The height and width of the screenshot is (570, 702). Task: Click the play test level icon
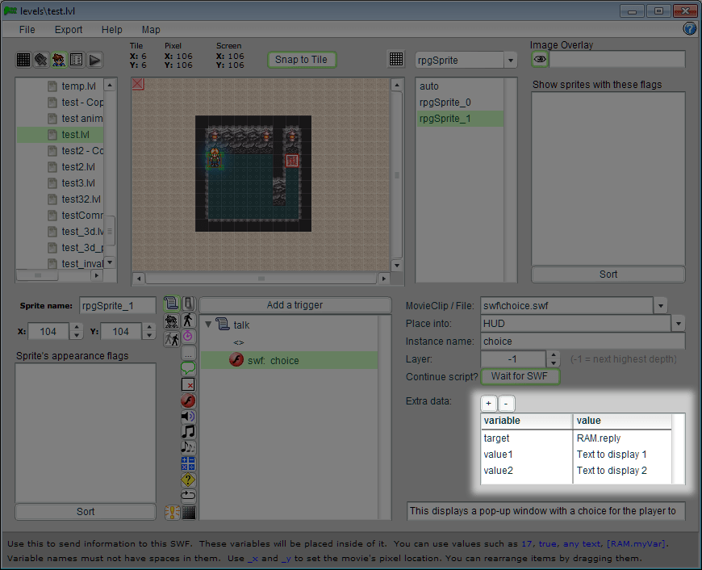coord(94,60)
